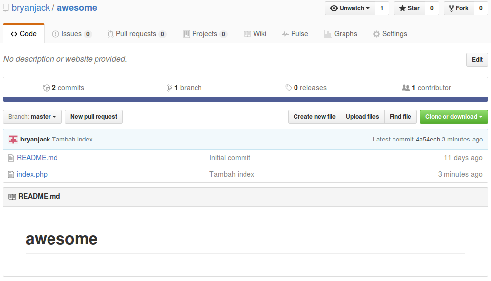Expand the Clone or download menu
This screenshot has height=281, width=491.
[x=453, y=117]
